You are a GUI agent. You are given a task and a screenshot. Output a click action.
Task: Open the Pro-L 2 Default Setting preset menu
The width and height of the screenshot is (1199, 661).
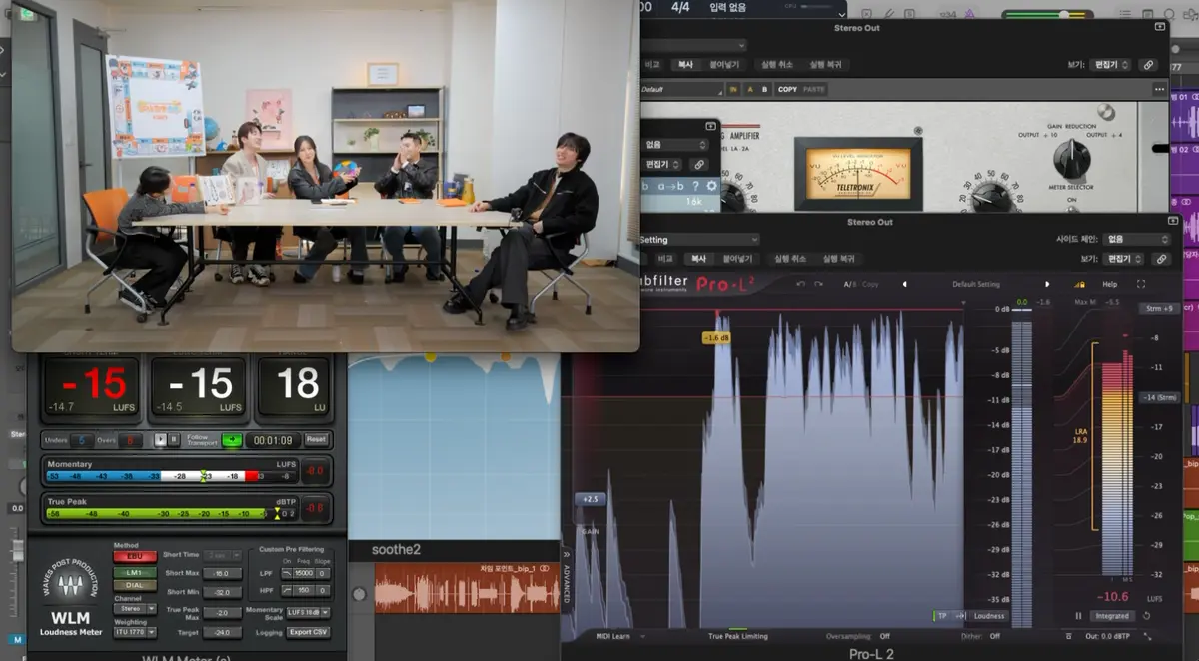[975, 284]
